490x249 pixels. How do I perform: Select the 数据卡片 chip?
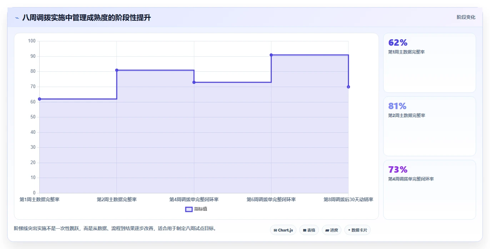(357, 230)
